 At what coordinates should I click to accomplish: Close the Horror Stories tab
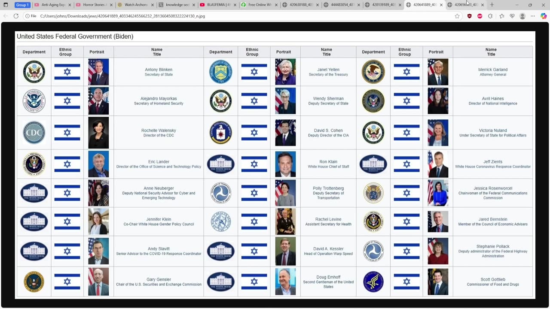[111, 5]
